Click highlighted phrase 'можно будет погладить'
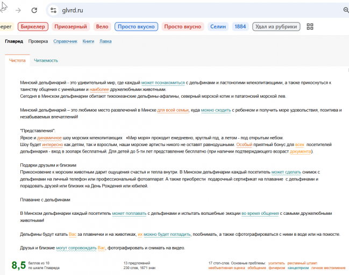349x275 pixels. click(x=167, y=234)
